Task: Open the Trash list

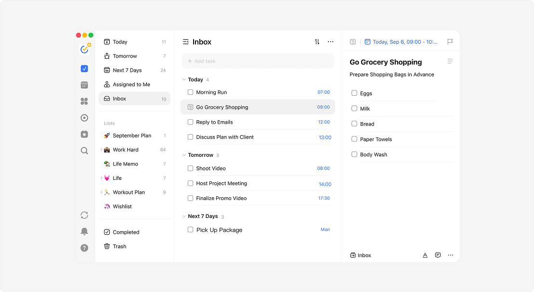Action: pyautogui.click(x=134, y=246)
